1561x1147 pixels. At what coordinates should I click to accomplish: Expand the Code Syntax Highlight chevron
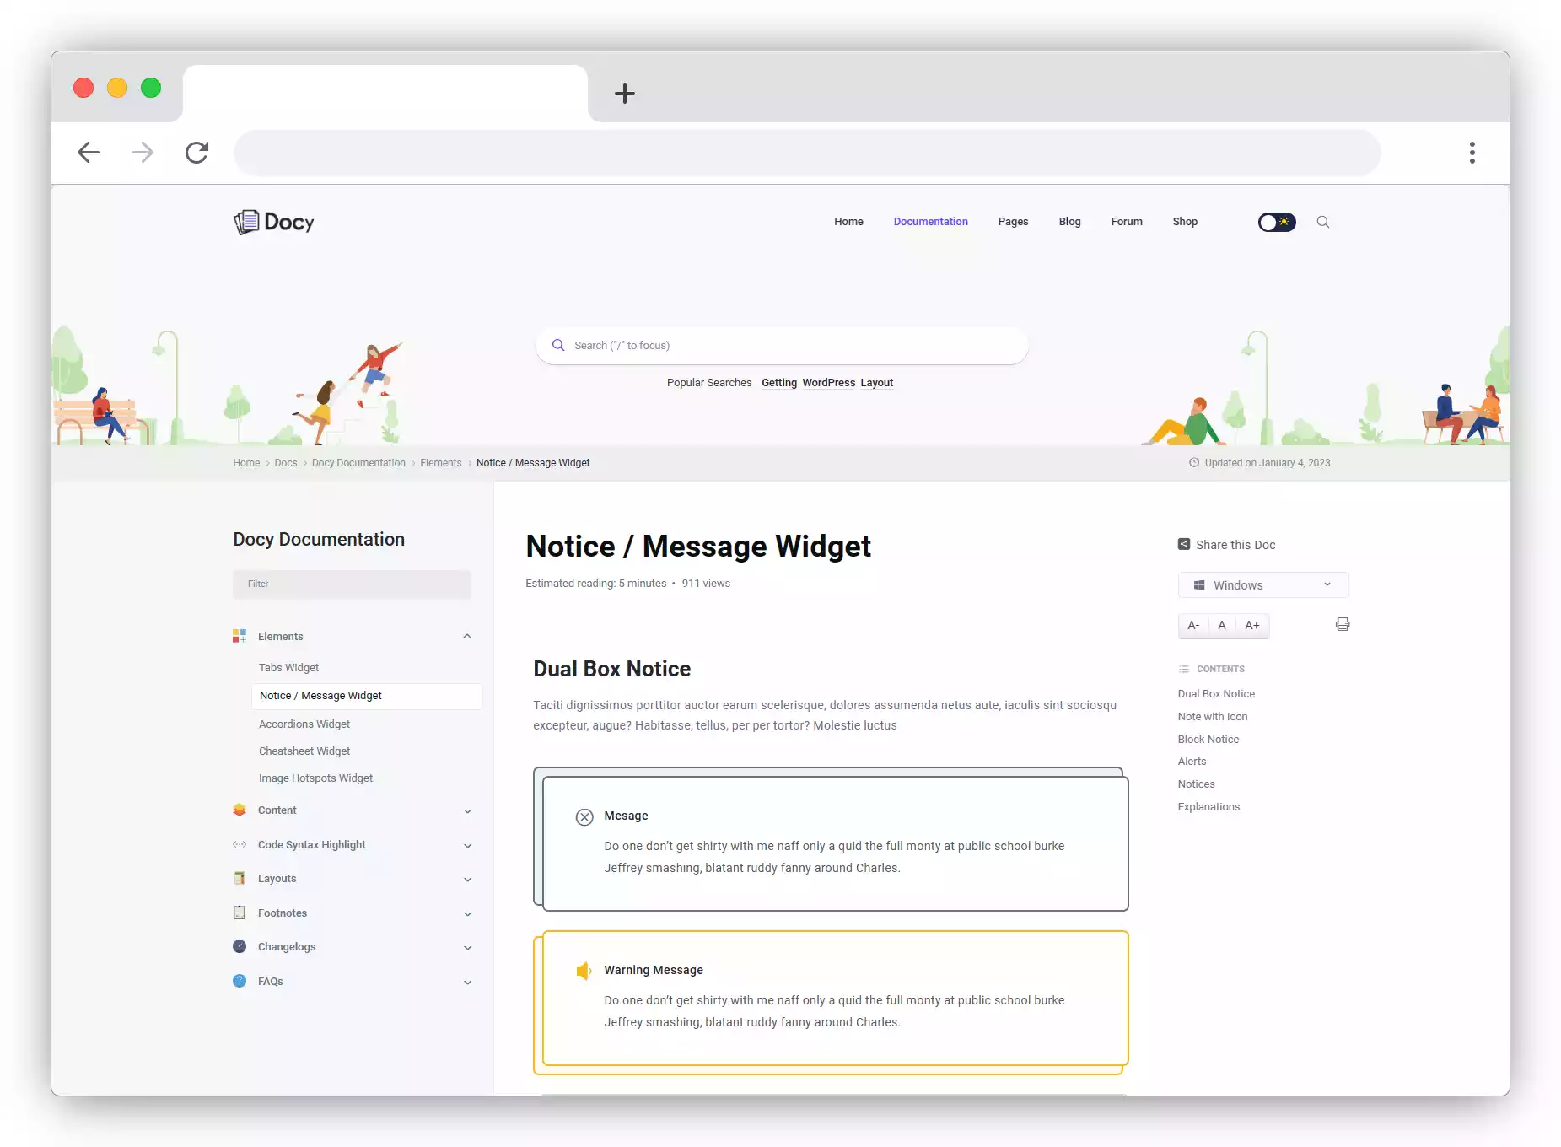(x=467, y=846)
